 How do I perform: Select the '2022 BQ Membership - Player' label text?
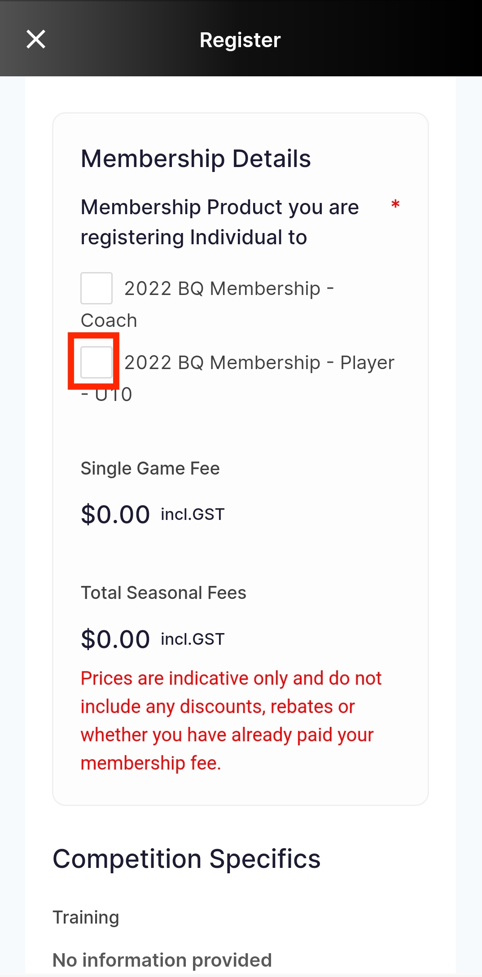pyautogui.click(x=259, y=363)
